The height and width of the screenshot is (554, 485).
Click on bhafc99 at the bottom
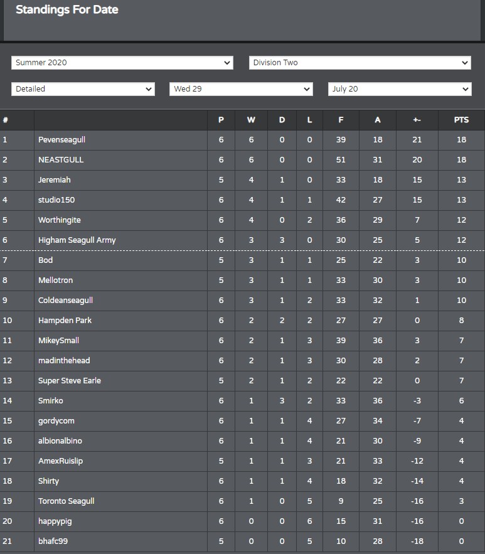click(x=53, y=541)
